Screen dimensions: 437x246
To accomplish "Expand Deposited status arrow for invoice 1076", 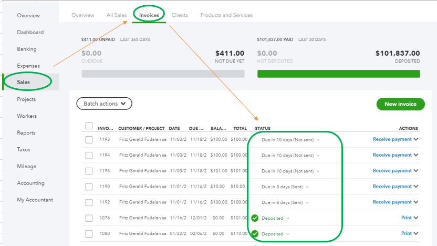I will tap(288, 218).
